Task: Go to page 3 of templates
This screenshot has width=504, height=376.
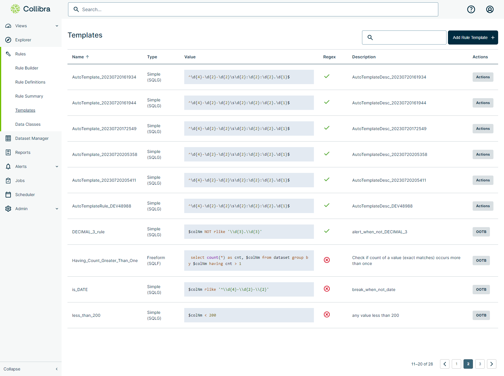Action: coord(480,364)
